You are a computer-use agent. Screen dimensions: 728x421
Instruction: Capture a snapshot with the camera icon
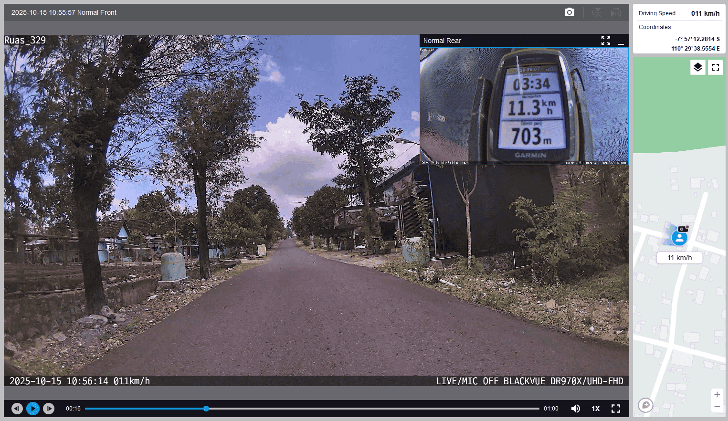point(569,12)
